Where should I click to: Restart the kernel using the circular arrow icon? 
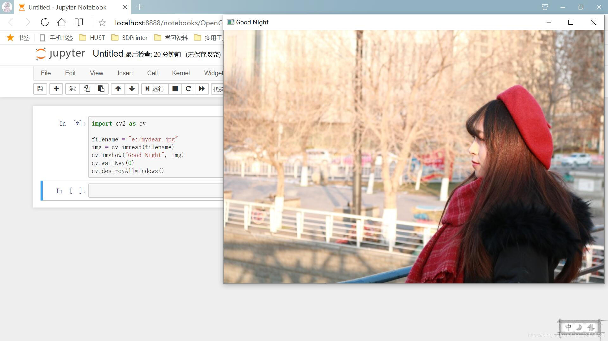coord(188,89)
